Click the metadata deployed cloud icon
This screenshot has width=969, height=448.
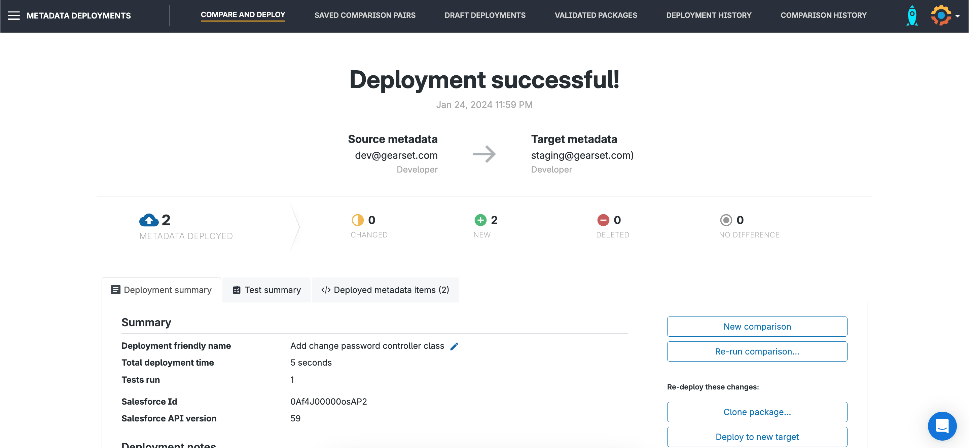point(149,220)
